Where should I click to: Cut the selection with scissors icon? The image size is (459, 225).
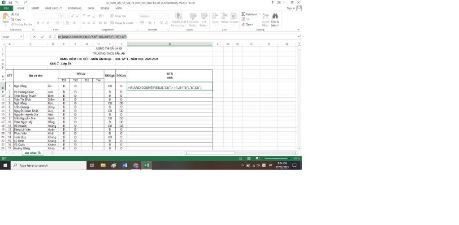click(15, 14)
